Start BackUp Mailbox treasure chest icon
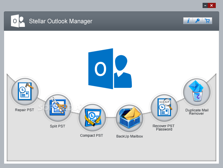Screen dimensions: 223x168 point(130,118)
